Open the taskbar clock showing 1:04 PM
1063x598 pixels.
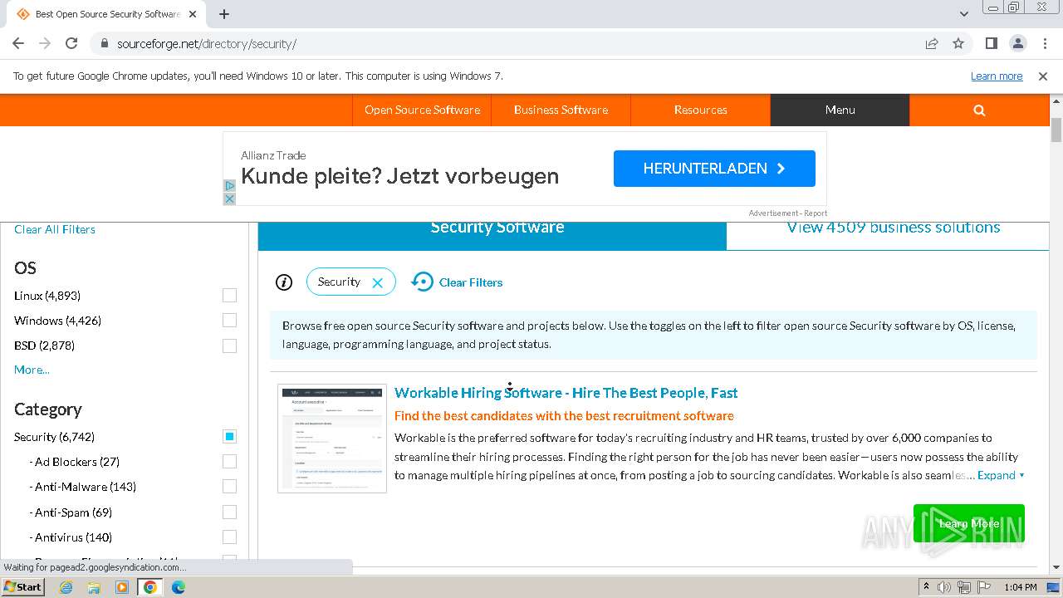[x=1021, y=587]
